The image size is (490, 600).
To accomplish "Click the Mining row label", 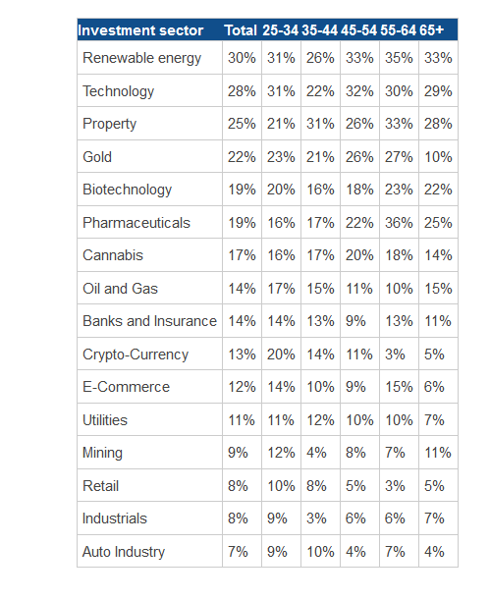I will click(x=102, y=453).
